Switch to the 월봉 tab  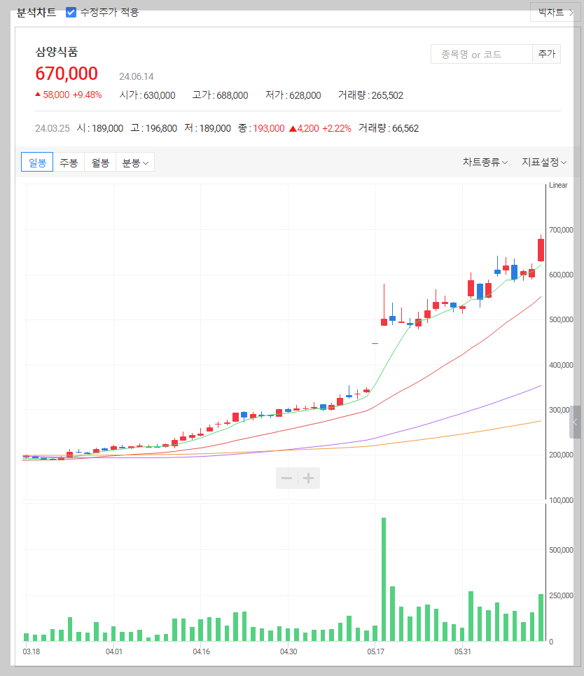pyautogui.click(x=100, y=162)
